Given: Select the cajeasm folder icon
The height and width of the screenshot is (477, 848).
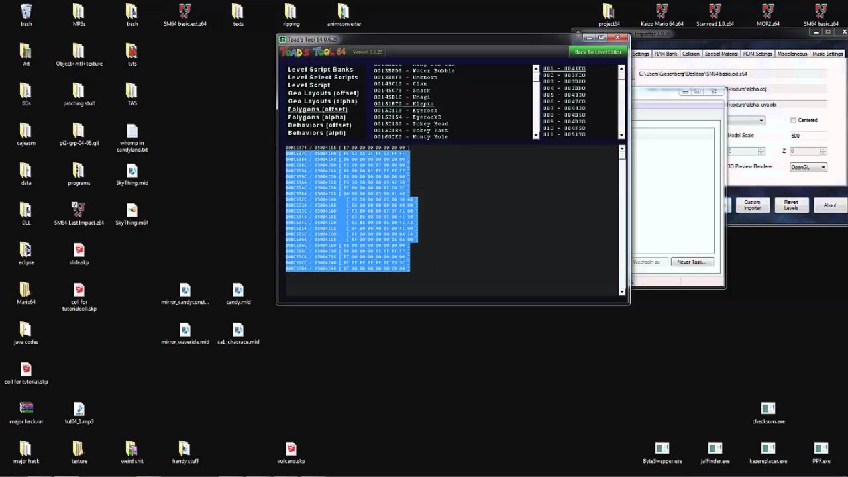Looking at the screenshot, I should (x=26, y=131).
